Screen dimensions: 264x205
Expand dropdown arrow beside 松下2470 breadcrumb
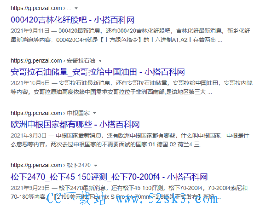click(x=96, y=166)
